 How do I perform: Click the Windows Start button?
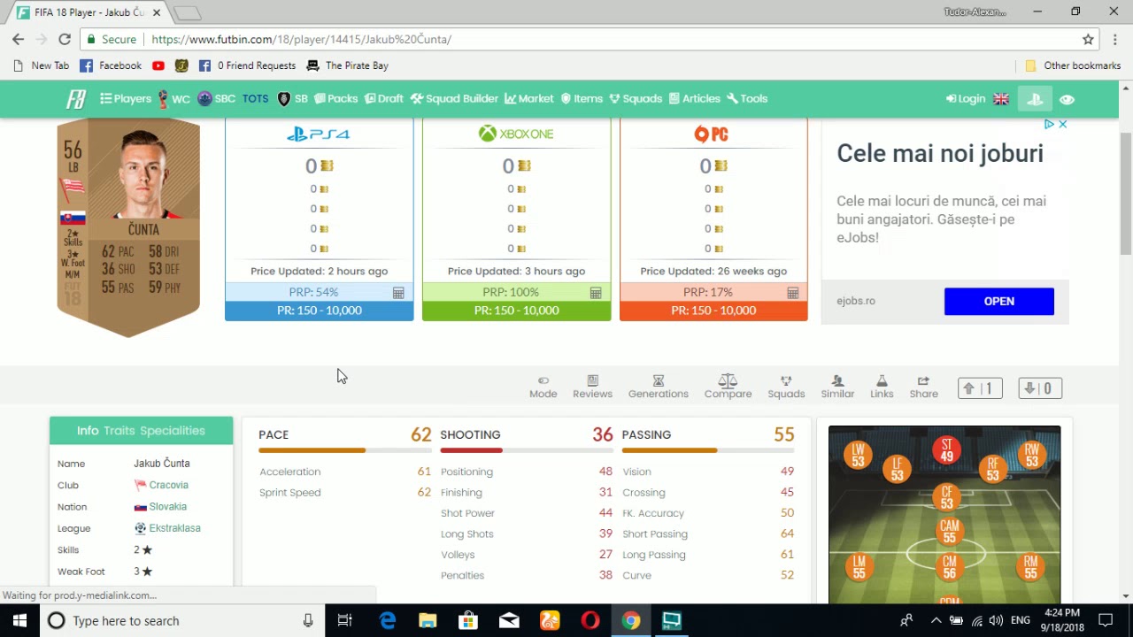pyautogui.click(x=19, y=620)
